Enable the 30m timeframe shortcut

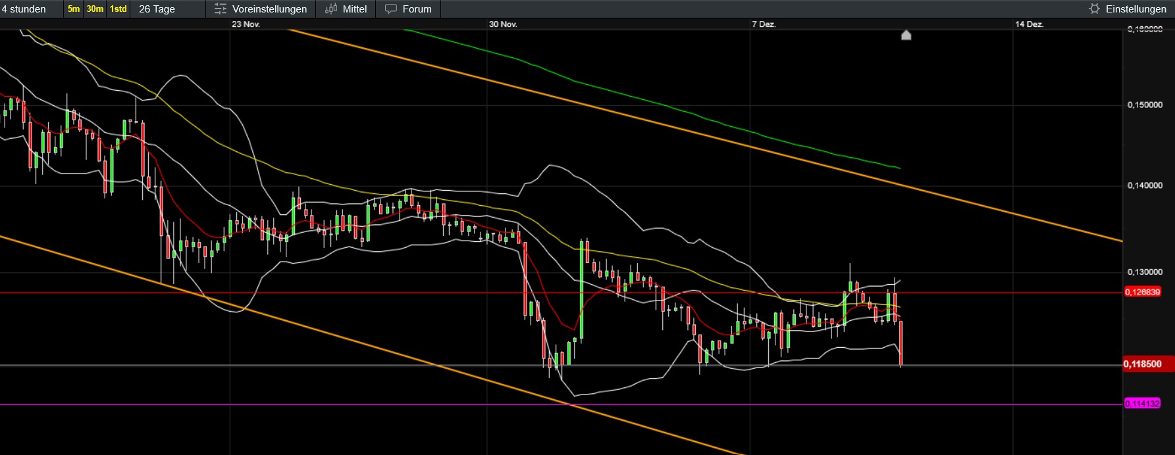coord(95,9)
